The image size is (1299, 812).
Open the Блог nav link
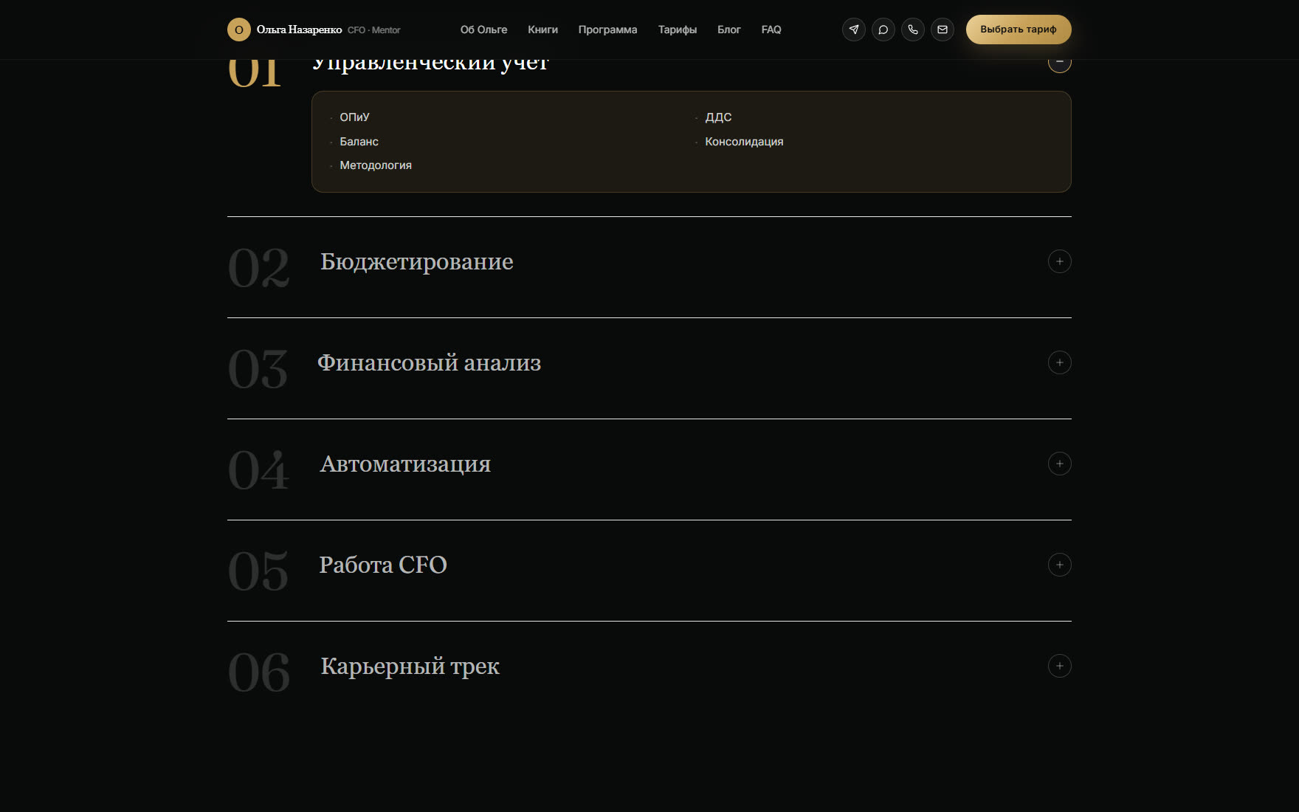[x=728, y=30]
